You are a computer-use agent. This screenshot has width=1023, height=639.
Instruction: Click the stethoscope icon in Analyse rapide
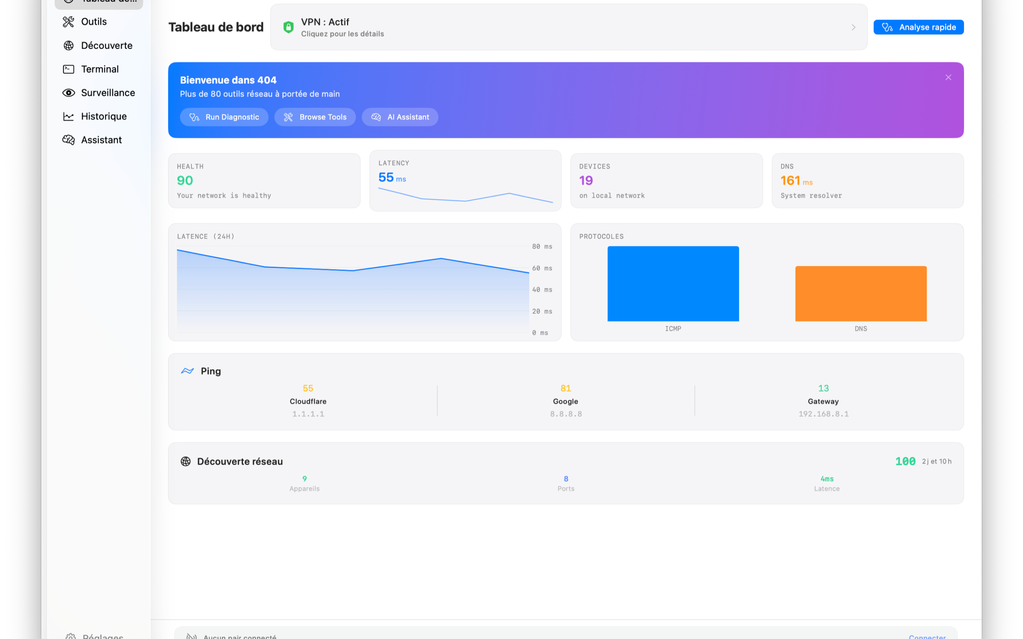[887, 27]
